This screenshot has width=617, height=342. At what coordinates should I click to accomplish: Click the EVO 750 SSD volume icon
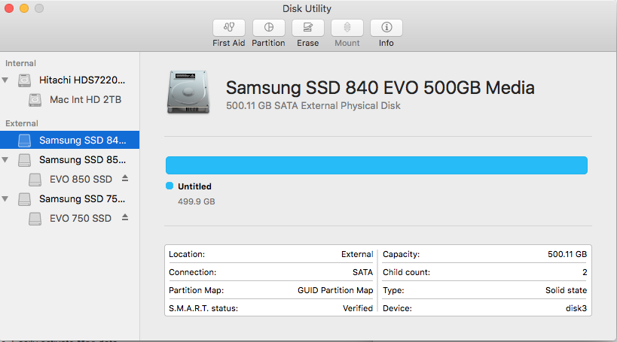(x=35, y=219)
